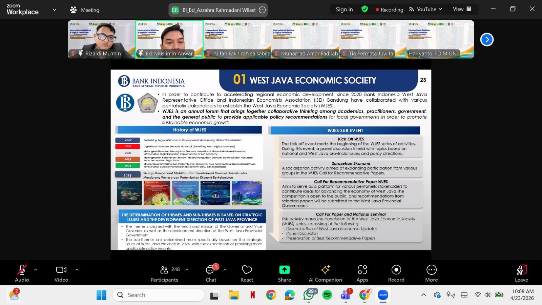542x305 pixels.
Task: Open the React emoji reactions
Action: [x=247, y=273]
